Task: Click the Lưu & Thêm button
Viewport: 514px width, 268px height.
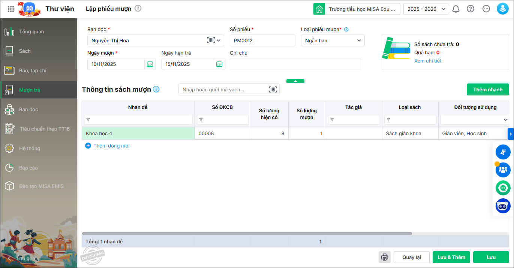Action: (451, 257)
